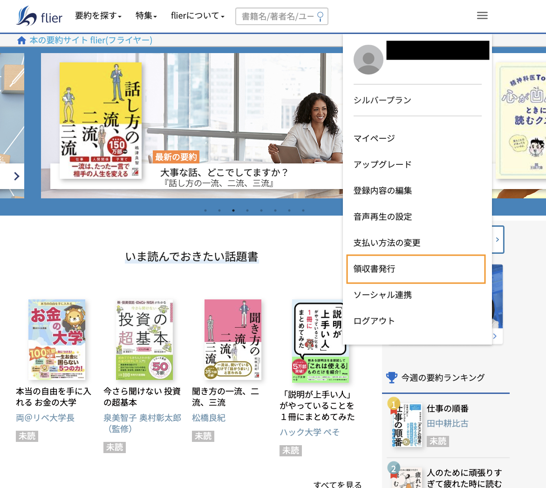
Task: Click the flier logo in header
Action: (39, 16)
